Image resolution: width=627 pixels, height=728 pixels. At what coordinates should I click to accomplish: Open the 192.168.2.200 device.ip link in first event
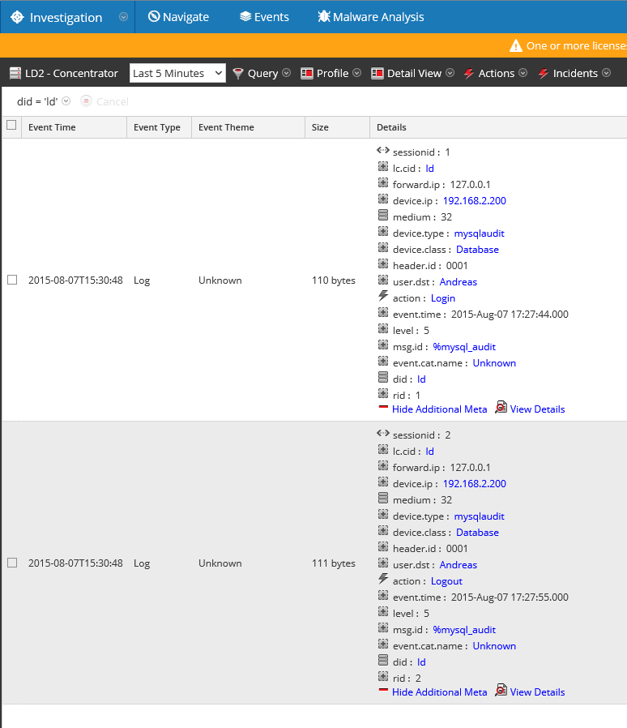coord(474,201)
